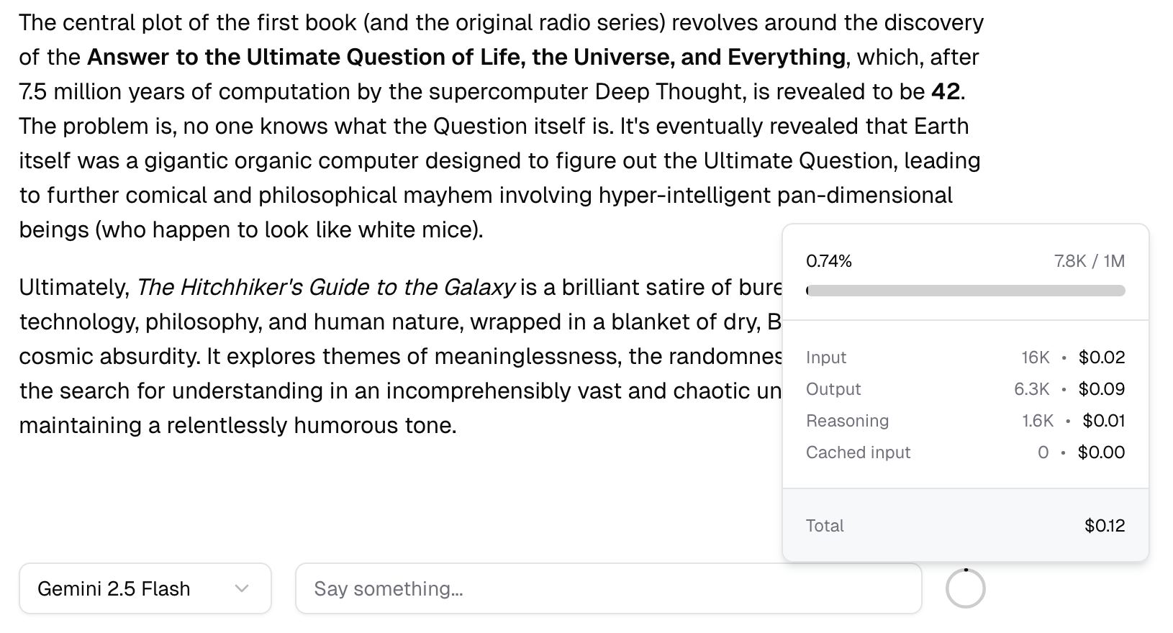
Task: Click the Cached input row label
Action: point(858,452)
